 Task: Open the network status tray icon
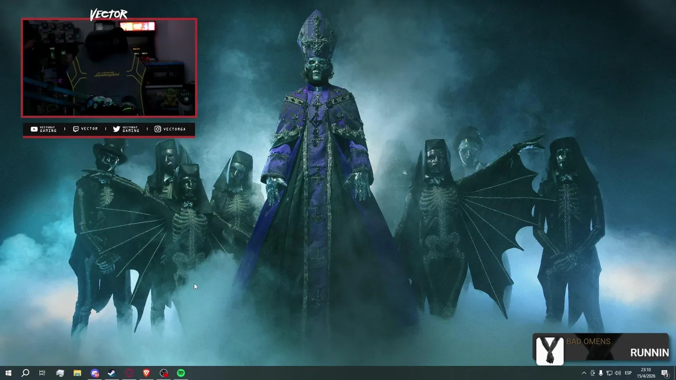[x=609, y=373]
